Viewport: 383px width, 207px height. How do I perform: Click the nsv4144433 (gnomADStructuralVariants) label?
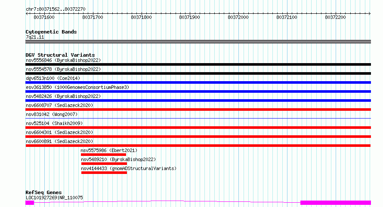point(129,168)
